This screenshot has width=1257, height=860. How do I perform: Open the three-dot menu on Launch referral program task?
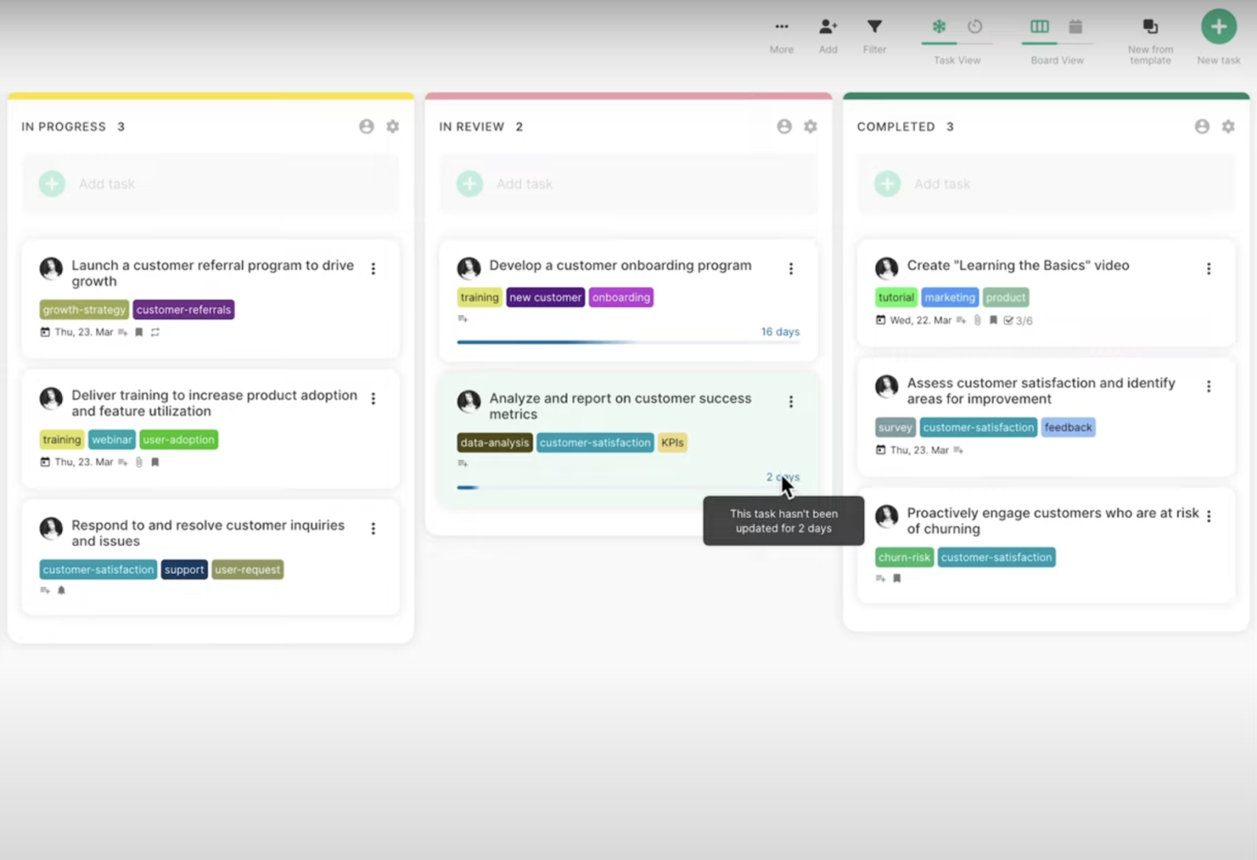tap(373, 269)
